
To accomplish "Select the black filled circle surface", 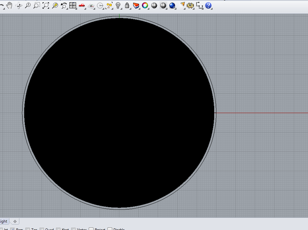I will click(x=119, y=113).
